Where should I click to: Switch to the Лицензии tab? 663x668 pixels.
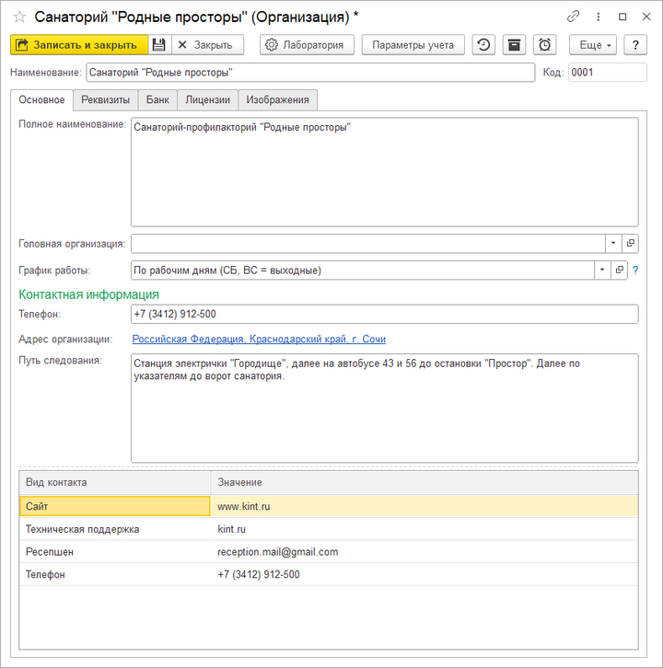tap(207, 99)
